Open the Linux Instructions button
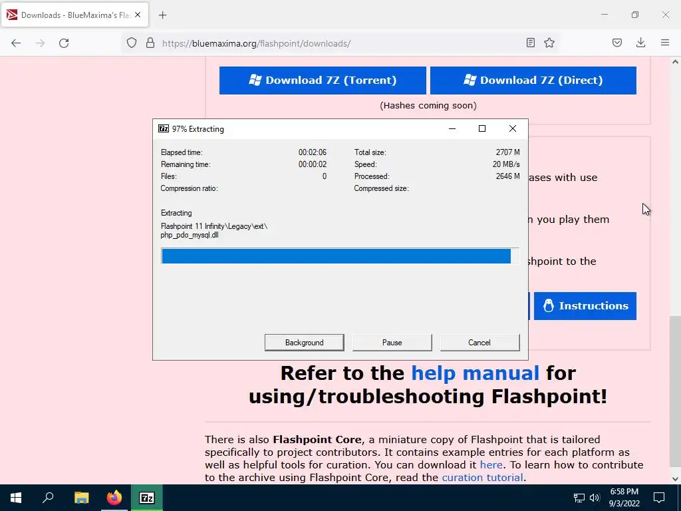Image resolution: width=681 pixels, height=511 pixels. click(x=585, y=306)
